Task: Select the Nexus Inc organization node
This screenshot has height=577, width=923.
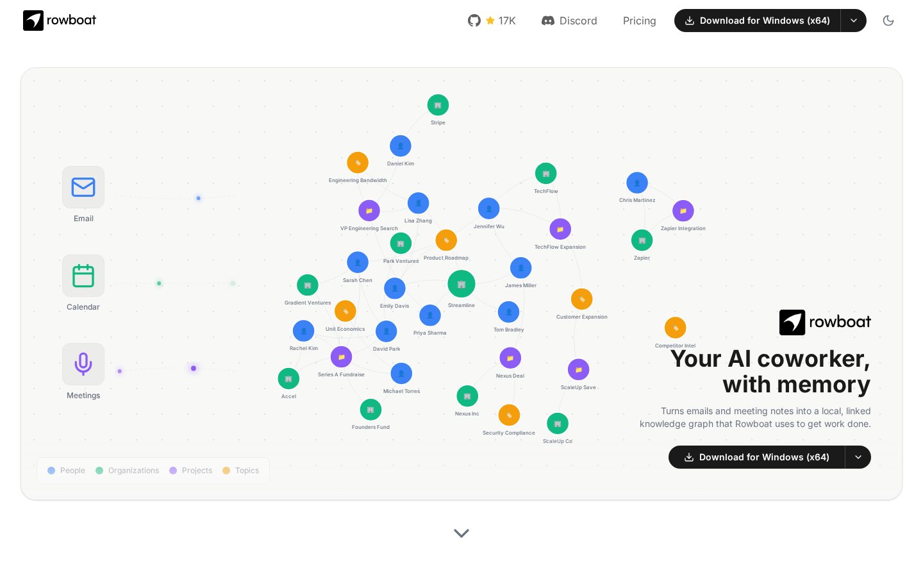Action: (x=467, y=396)
